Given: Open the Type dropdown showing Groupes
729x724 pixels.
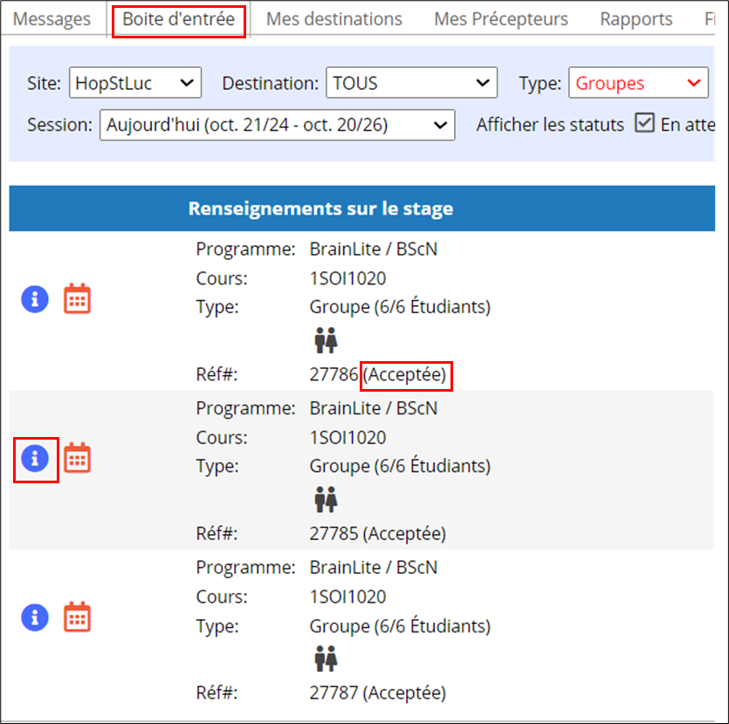Looking at the screenshot, I should (x=638, y=83).
